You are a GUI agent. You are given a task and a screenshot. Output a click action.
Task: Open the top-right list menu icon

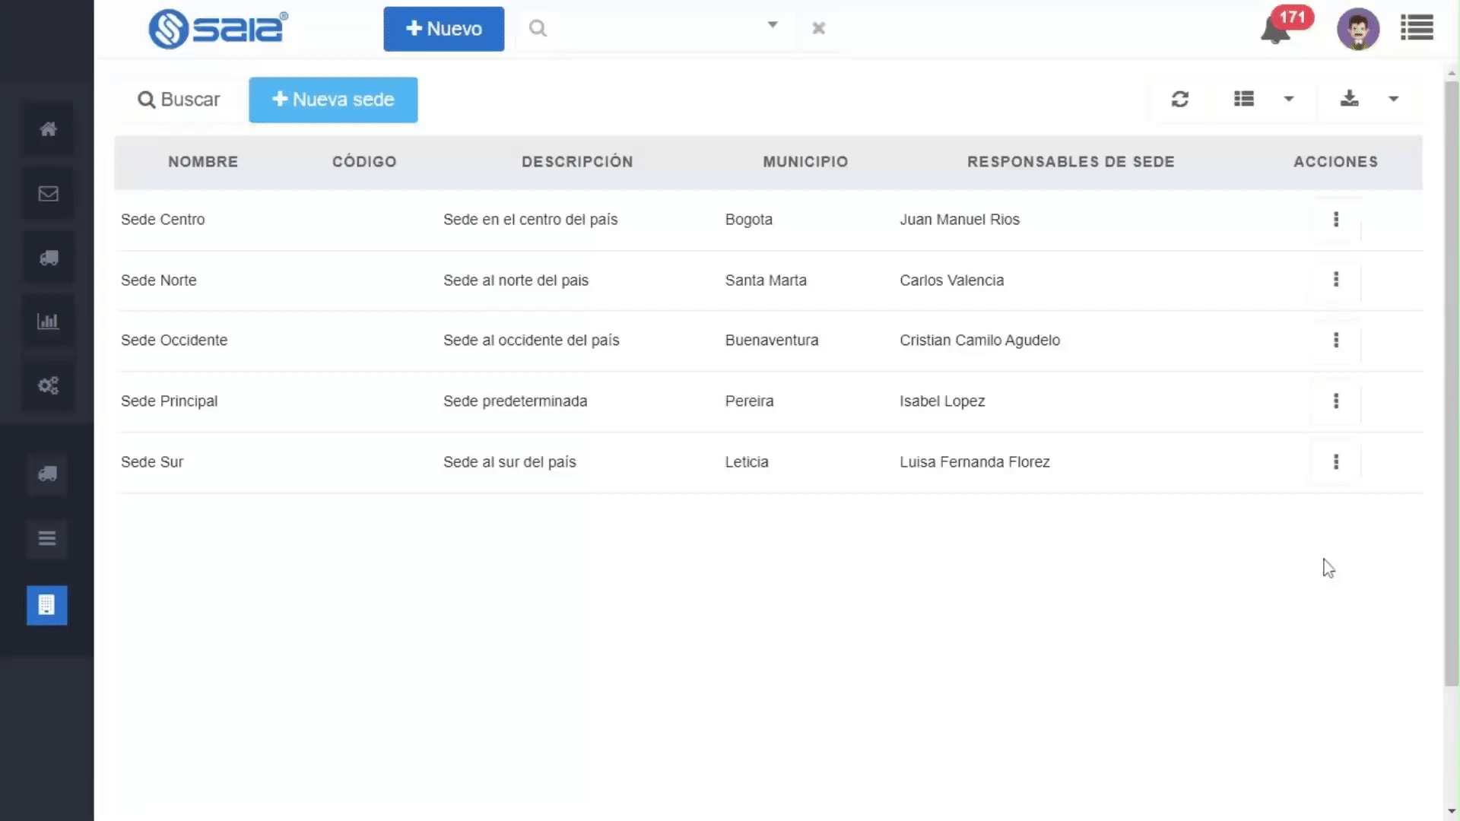(1417, 29)
